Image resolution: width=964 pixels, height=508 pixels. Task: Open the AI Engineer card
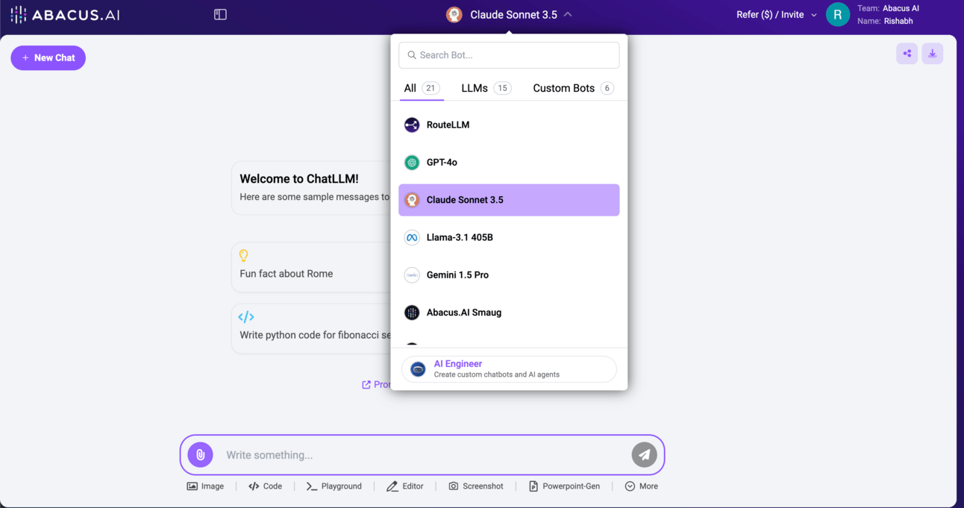click(x=509, y=369)
